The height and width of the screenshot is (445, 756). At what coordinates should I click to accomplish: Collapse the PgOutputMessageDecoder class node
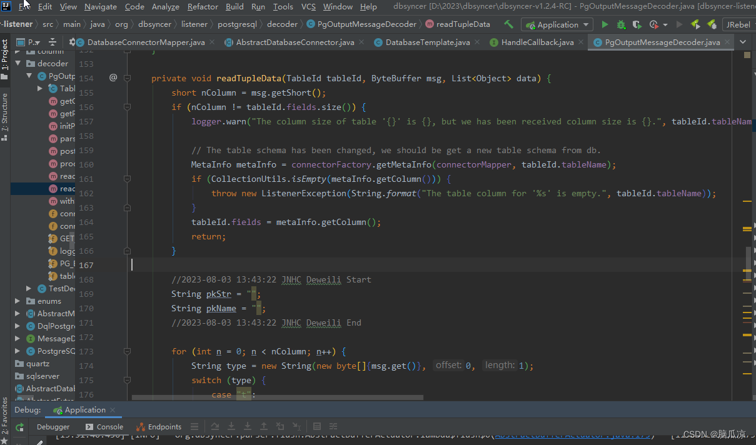click(29, 76)
